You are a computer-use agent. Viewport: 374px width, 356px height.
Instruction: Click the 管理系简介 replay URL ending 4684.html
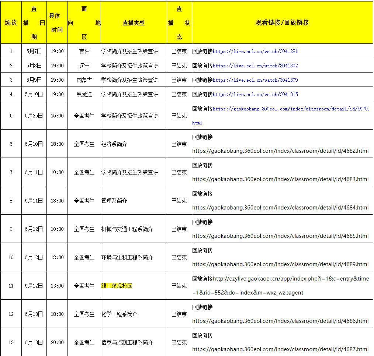pyautogui.click(x=280, y=208)
